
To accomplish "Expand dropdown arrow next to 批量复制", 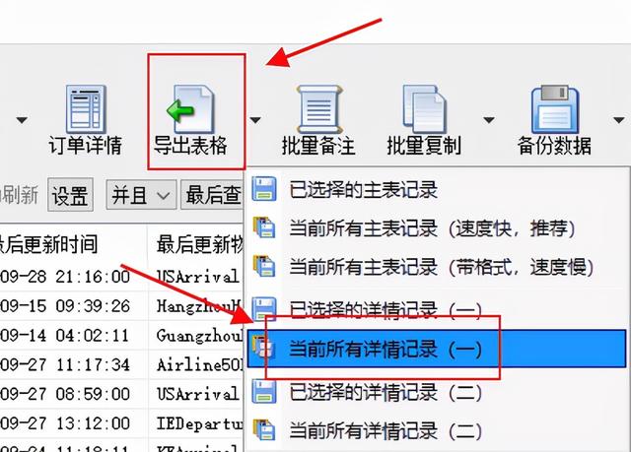I will coord(489,120).
